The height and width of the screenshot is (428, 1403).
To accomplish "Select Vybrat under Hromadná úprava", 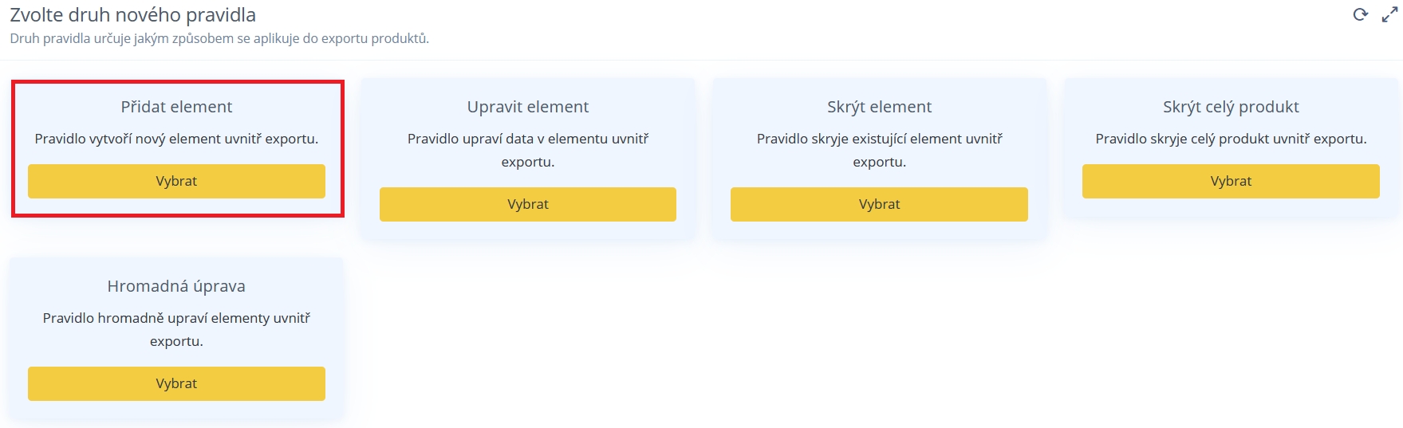I will click(176, 383).
